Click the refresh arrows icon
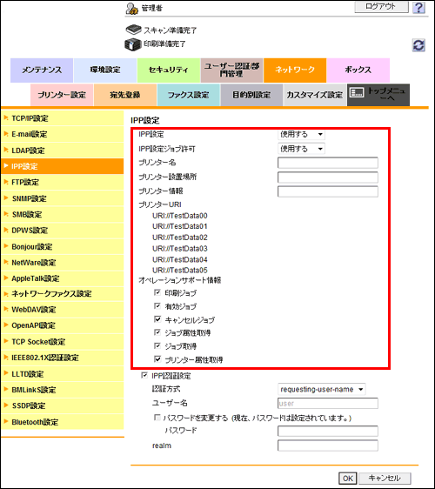Image resolution: width=435 pixels, height=489 pixels. pyautogui.click(x=418, y=45)
